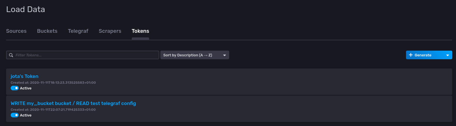Select the Scrapers tab

coord(110,31)
